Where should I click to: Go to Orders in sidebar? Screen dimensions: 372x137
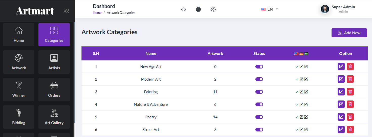[x=54, y=89]
